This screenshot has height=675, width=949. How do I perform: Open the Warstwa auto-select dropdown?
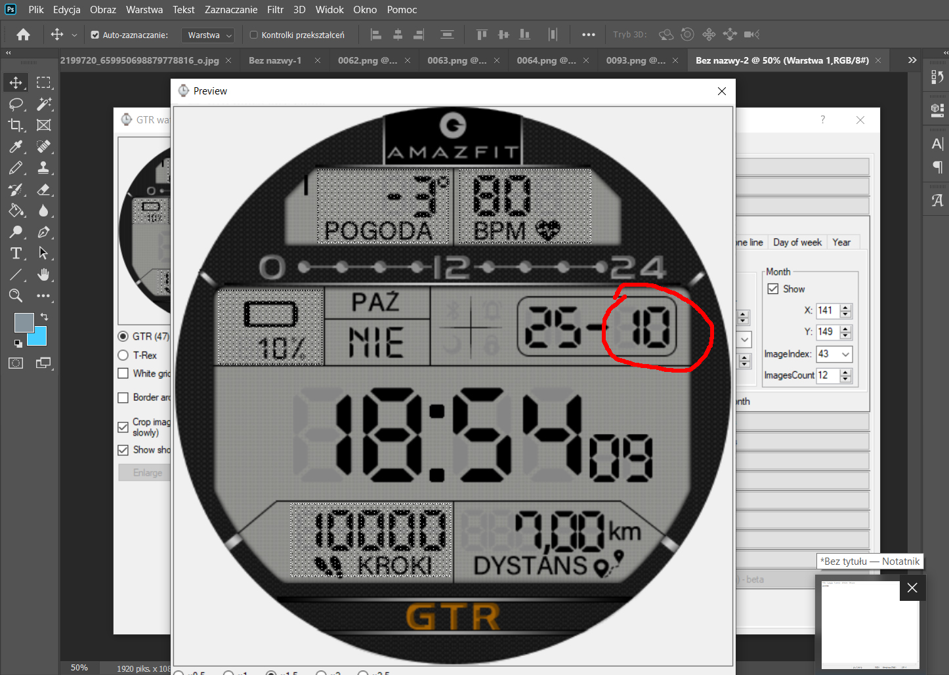coord(207,35)
